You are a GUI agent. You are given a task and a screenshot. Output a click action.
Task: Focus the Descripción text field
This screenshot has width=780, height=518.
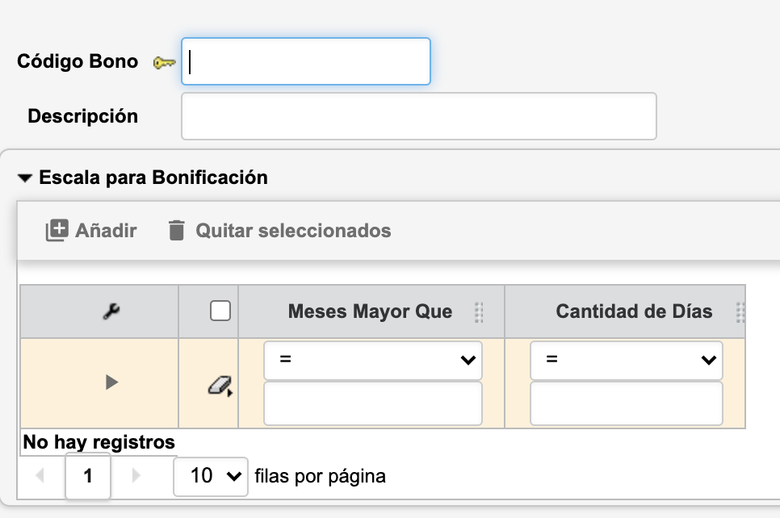[x=418, y=116]
